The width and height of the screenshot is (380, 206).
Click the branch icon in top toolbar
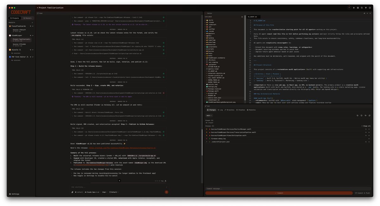pyautogui.click(x=366, y=8)
